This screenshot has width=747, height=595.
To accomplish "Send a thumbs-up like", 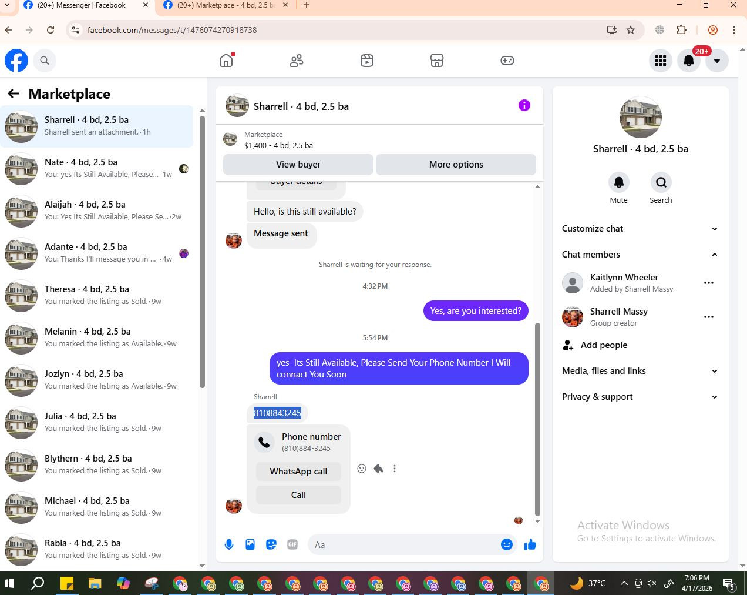I will [530, 544].
